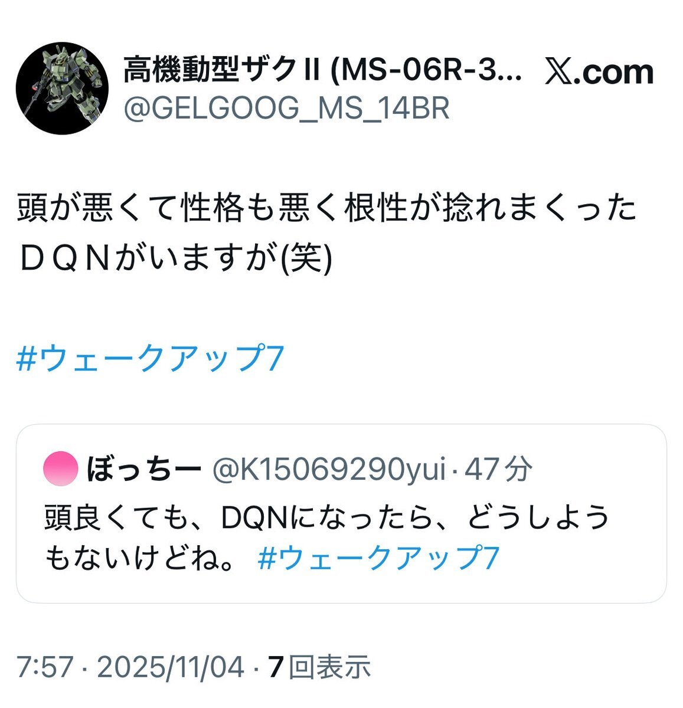Click the 47分 timestamp in quoted tweet

pyautogui.click(x=498, y=470)
